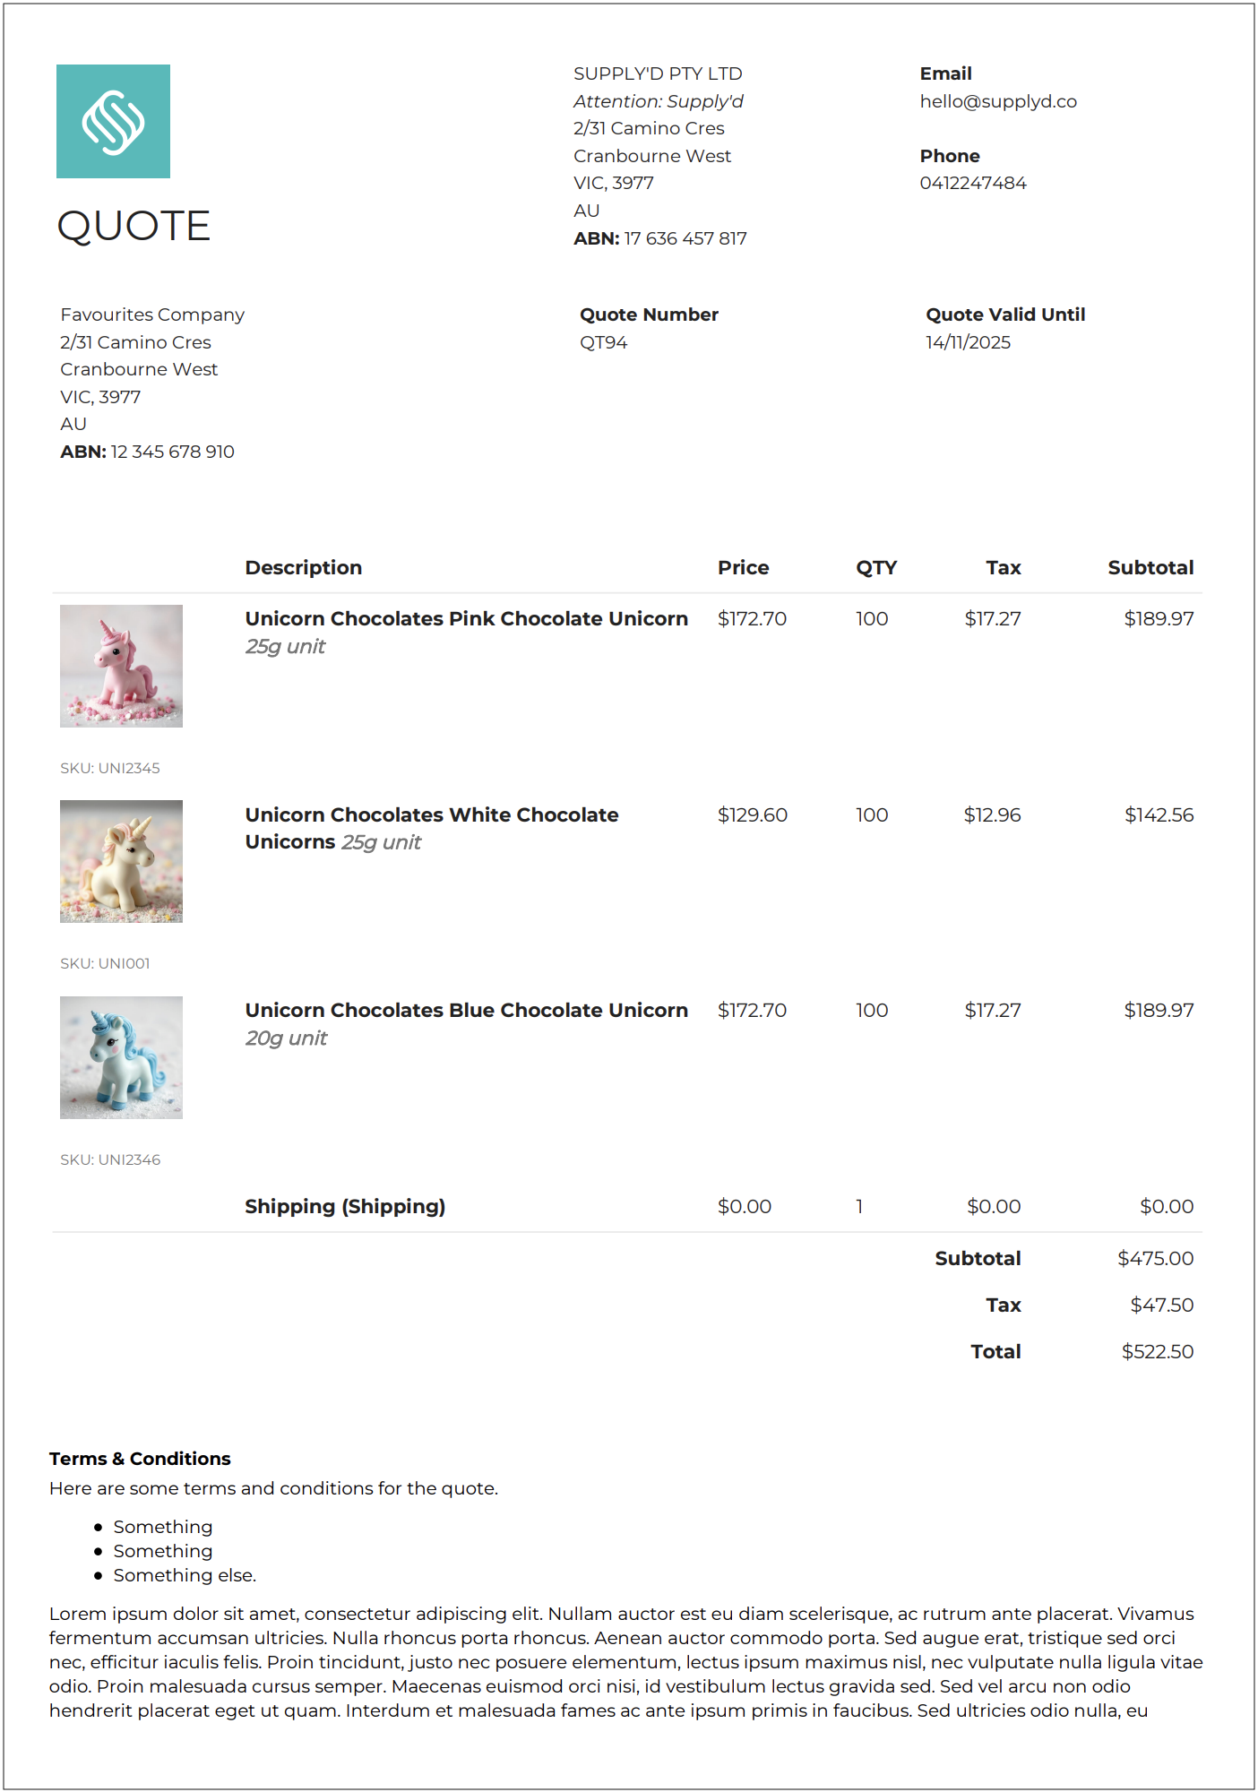Click the hello@supplyd.co email address
The image size is (1258, 1792).
coord(997,101)
